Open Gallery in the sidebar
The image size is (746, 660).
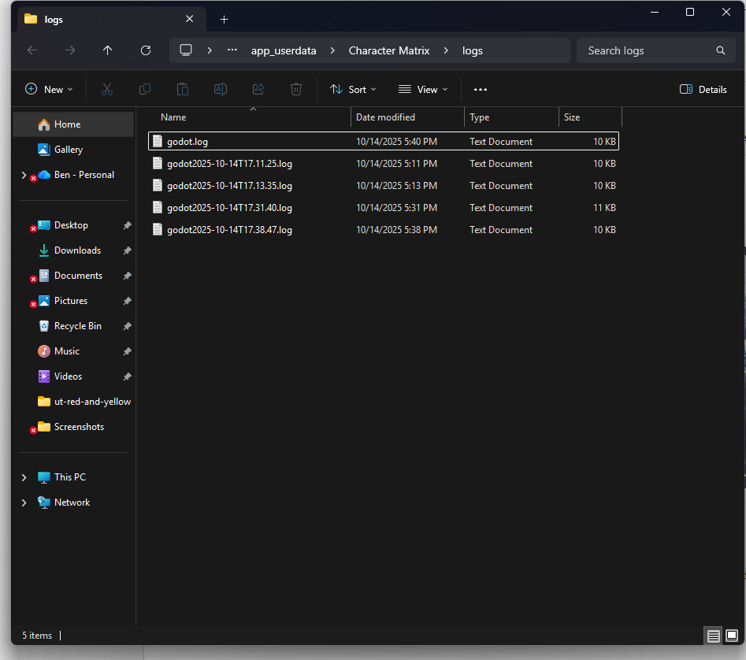coord(73,150)
